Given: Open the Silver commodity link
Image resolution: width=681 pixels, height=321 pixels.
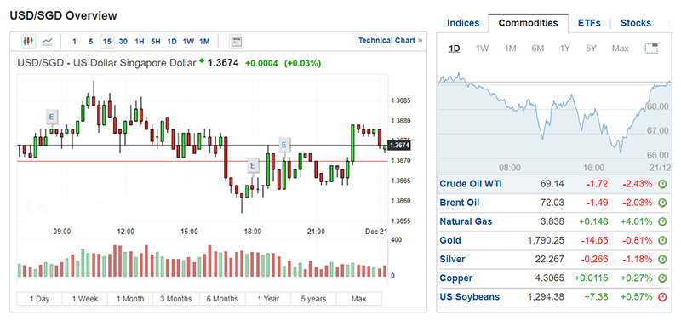Looking at the screenshot, I should (x=452, y=260).
